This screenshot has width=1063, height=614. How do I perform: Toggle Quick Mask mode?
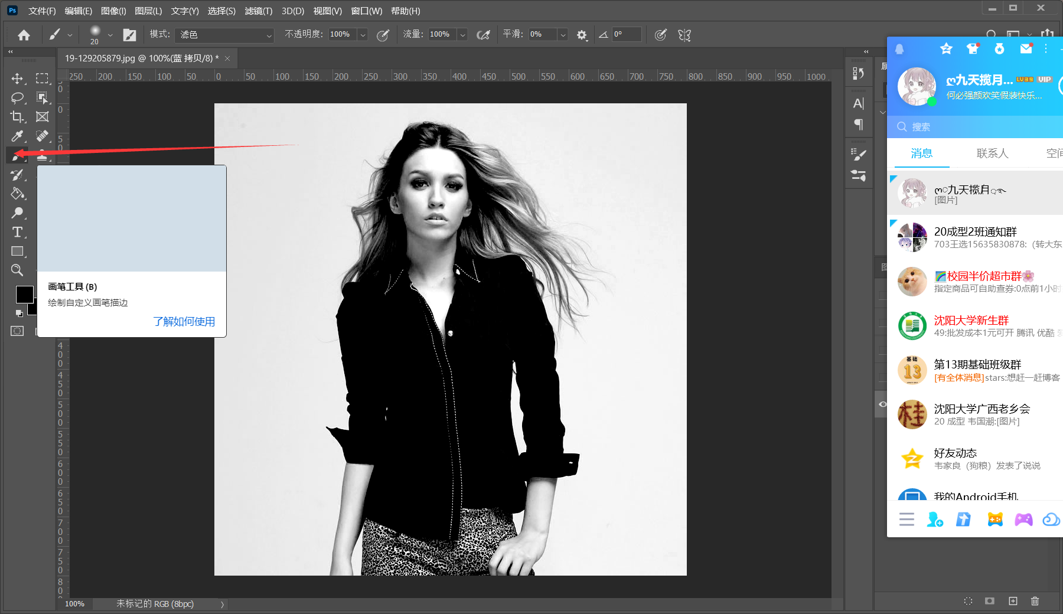[x=17, y=331]
